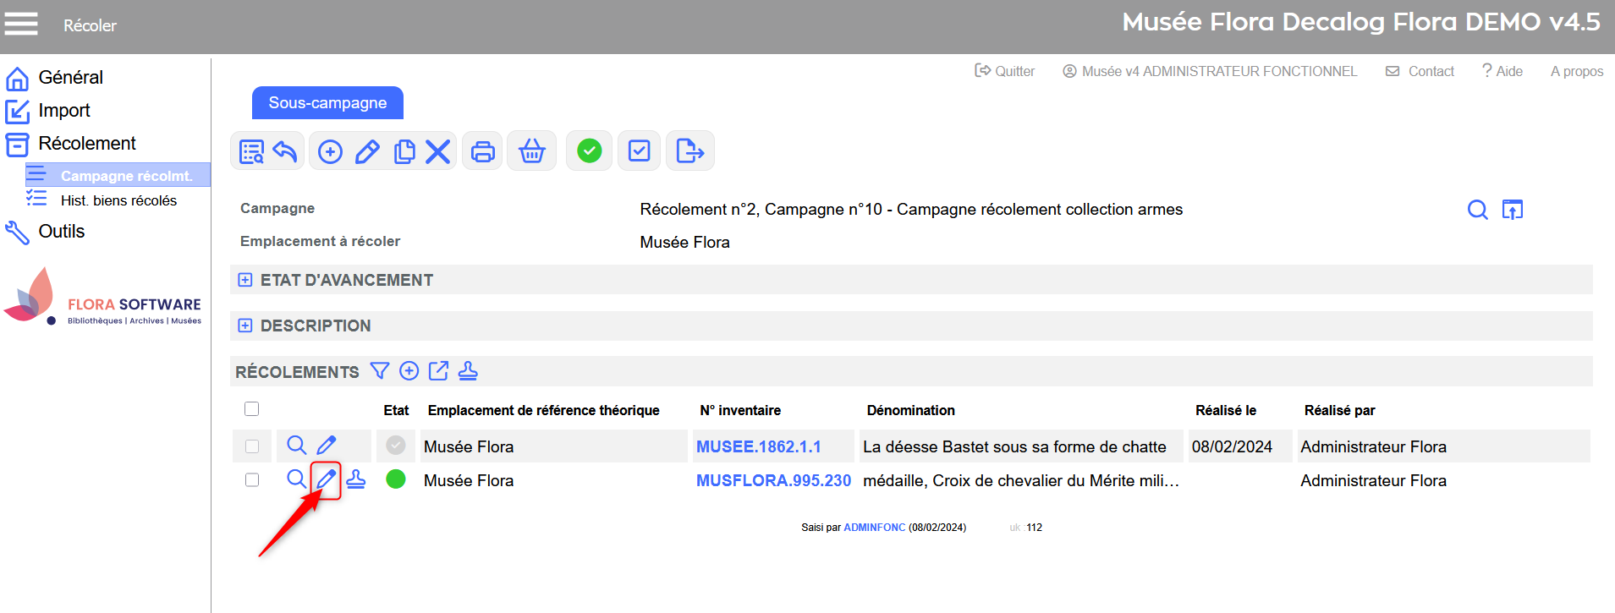Screen dimensions: 1615x613
Task: Open the MUSFLORA.995.230 inventory link
Action: pyautogui.click(x=773, y=480)
